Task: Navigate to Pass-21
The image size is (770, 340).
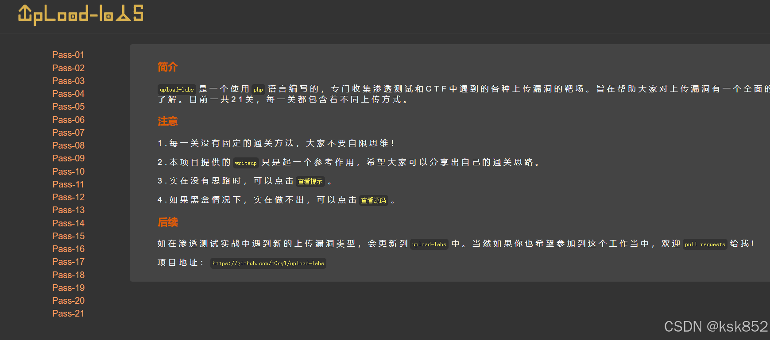Action: coord(68,313)
